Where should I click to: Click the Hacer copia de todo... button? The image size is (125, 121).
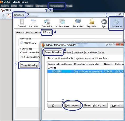point(95,105)
